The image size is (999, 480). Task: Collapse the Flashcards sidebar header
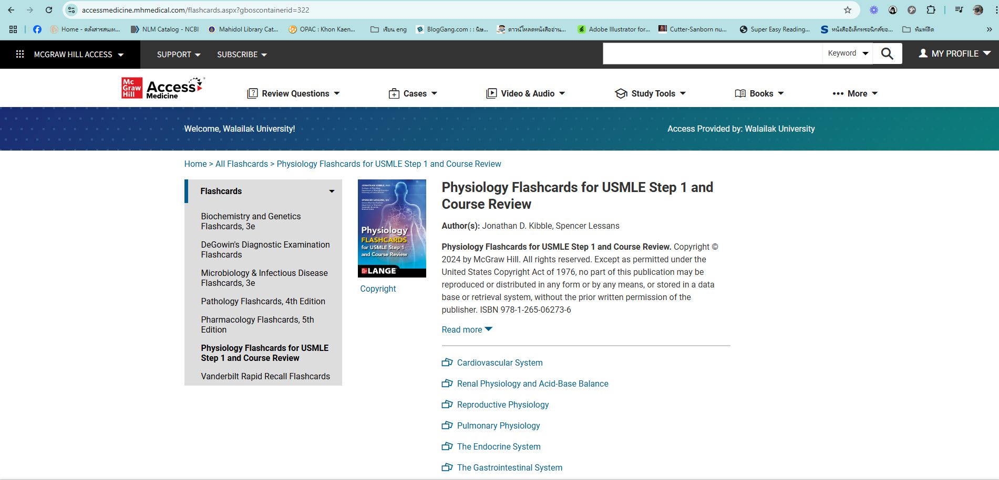263,191
